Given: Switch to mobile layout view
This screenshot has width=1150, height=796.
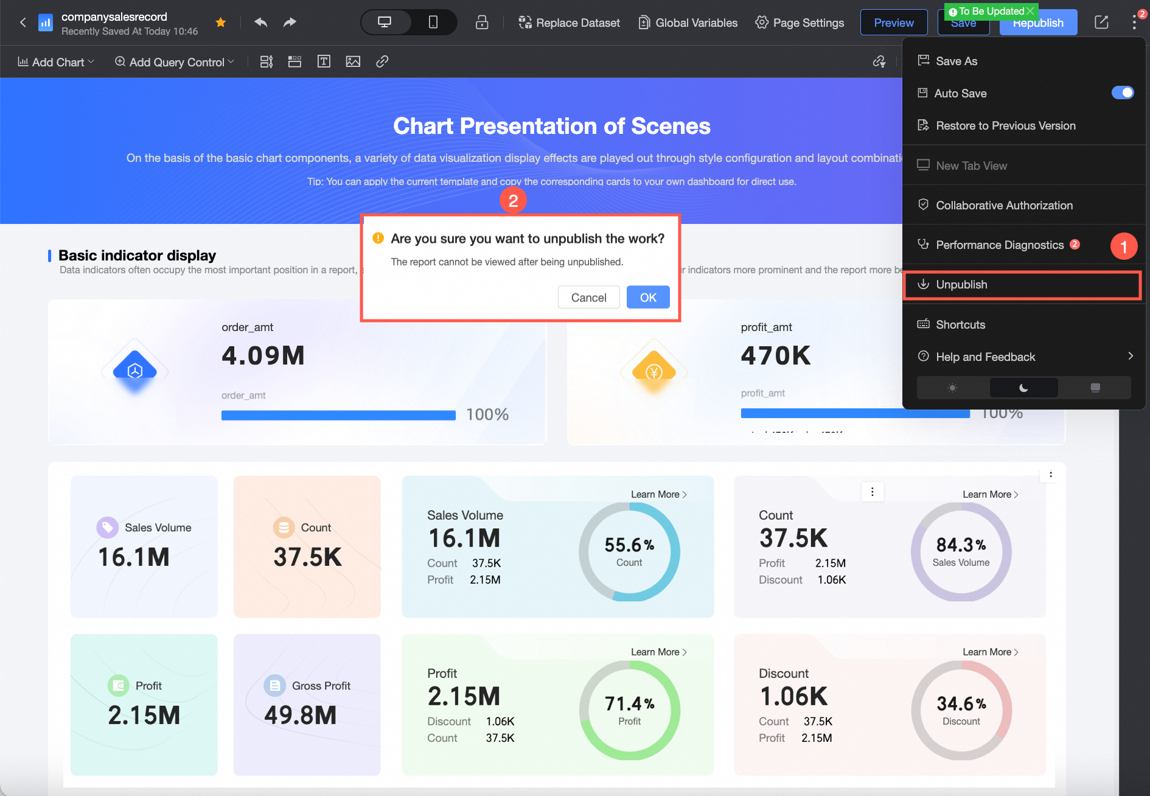Looking at the screenshot, I should 433,23.
